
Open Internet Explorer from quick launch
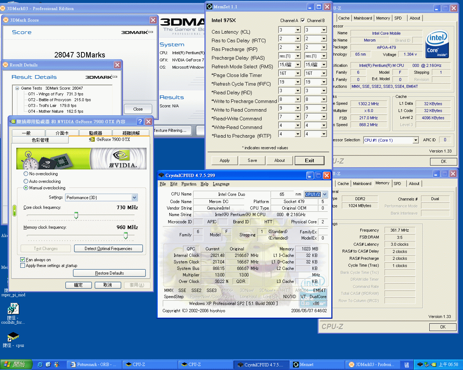[x=40, y=365]
